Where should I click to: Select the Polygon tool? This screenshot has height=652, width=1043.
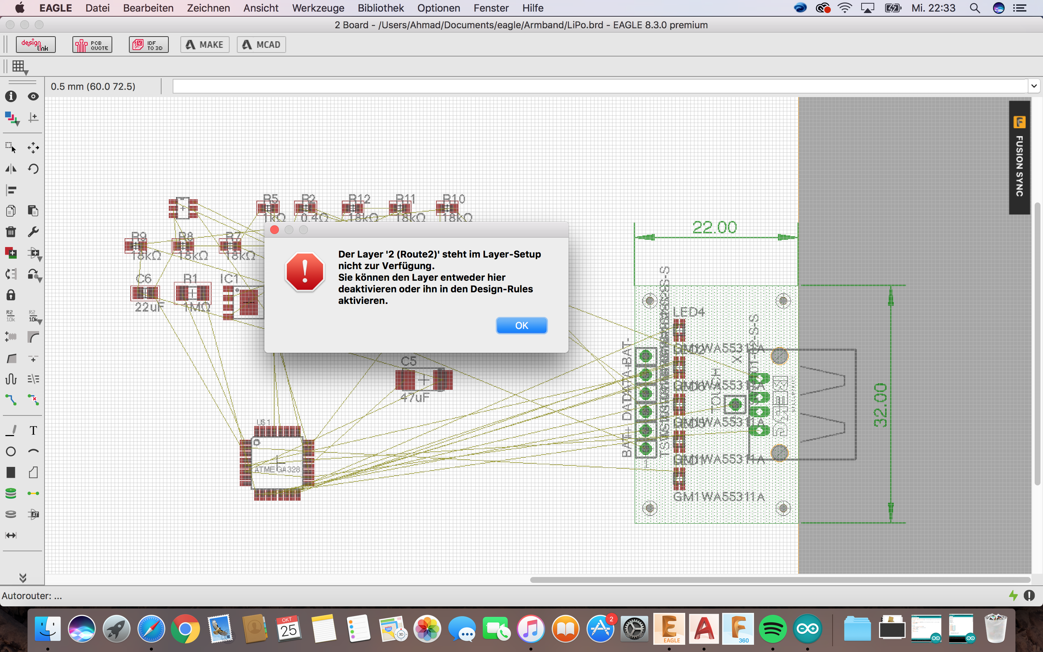[x=33, y=473]
